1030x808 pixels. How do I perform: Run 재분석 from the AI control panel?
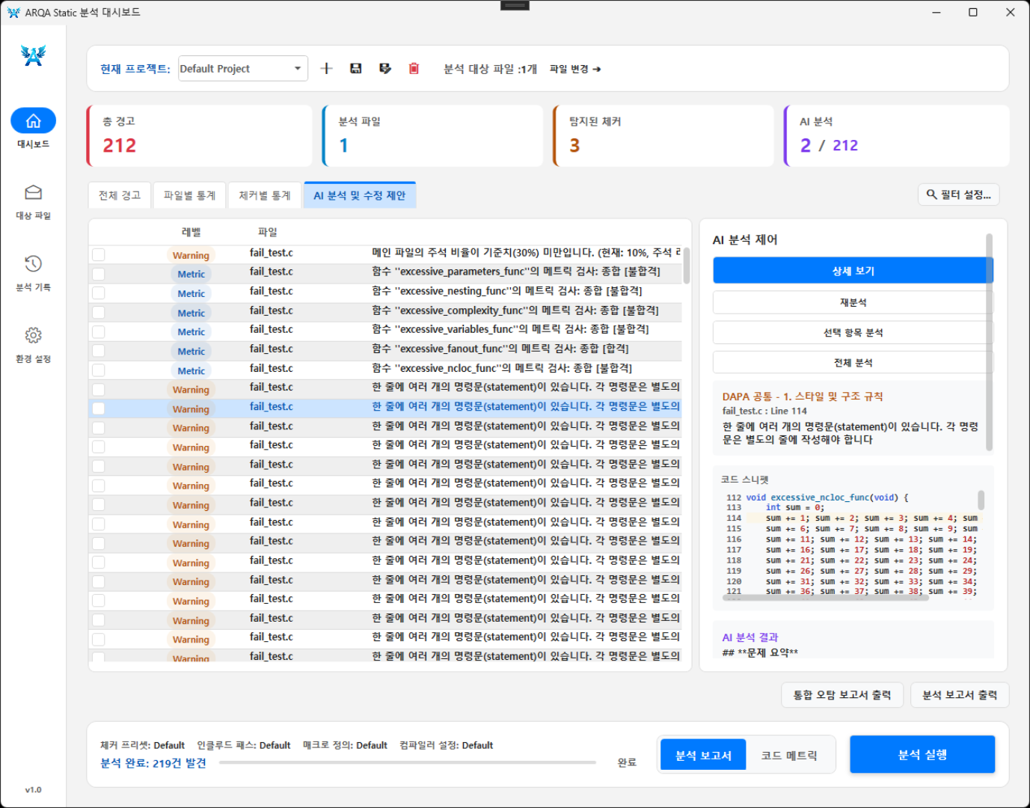tap(853, 302)
